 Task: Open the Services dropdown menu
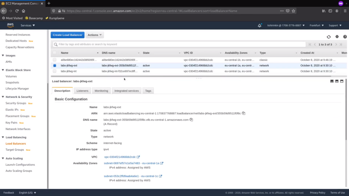(28, 25)
